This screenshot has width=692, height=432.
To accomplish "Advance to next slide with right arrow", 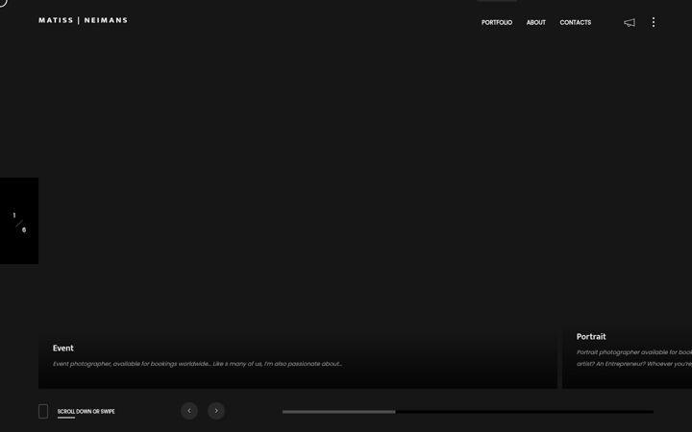I will point(216,411).
